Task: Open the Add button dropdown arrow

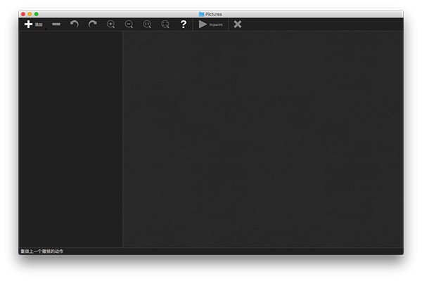Action: (x=45, y=29)
